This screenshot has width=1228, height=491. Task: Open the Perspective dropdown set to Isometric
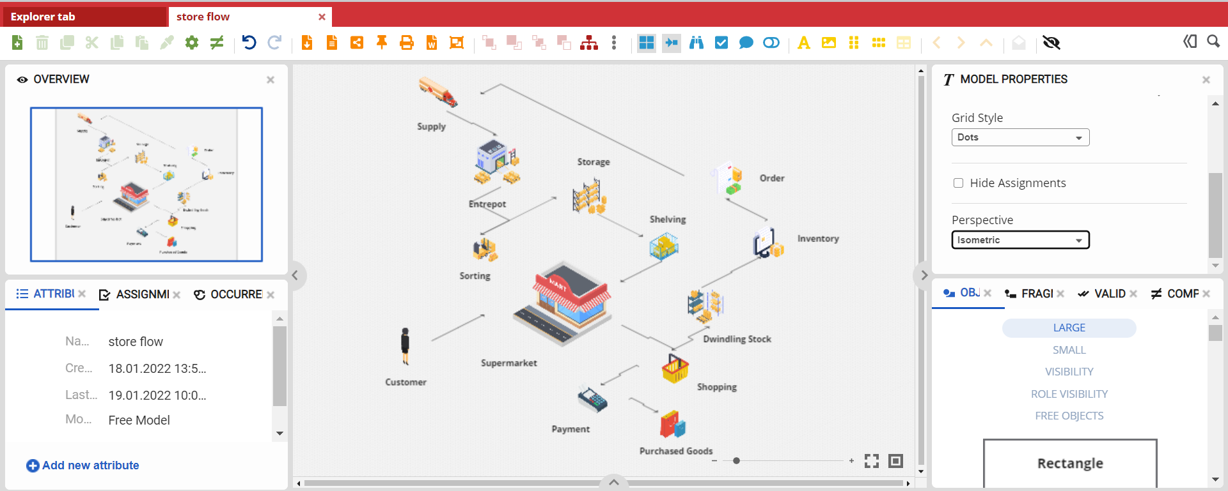pos(1020,240)
